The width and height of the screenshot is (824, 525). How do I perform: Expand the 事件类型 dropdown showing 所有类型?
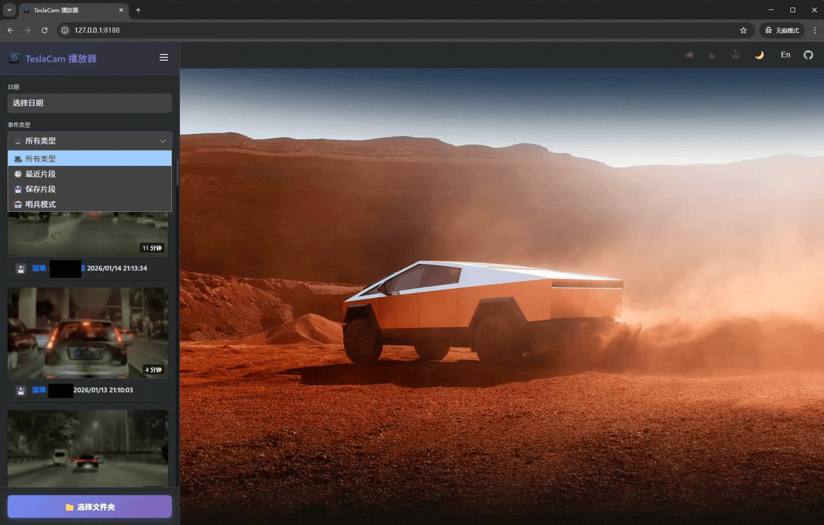(x=89, y=141)
